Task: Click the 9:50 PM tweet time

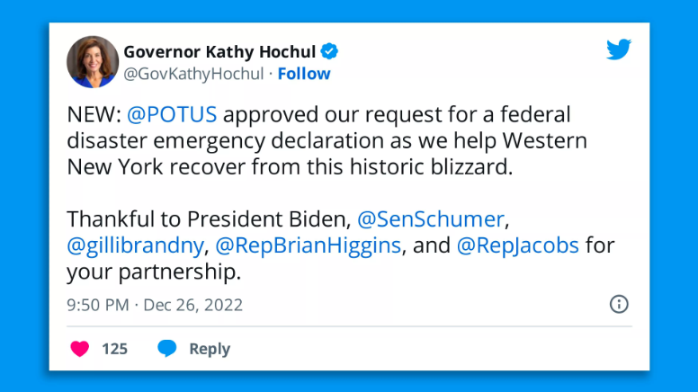Action: [x=97, y=305]
